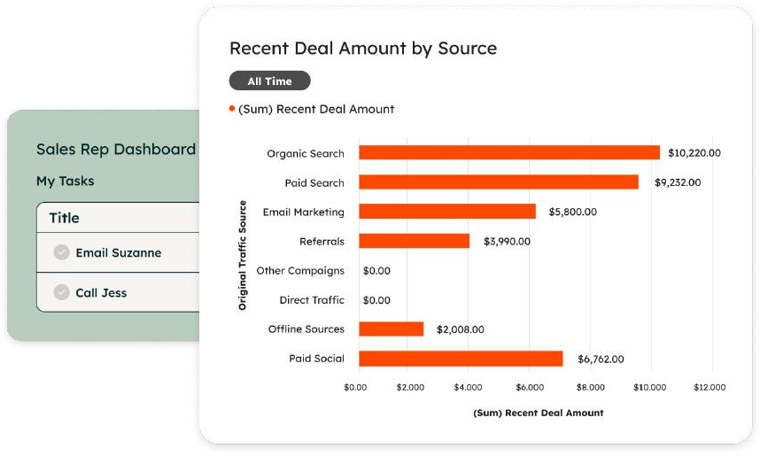This screenshot has height=456, width=760.
Task: Click the Title column header
Action: (64, 218)
